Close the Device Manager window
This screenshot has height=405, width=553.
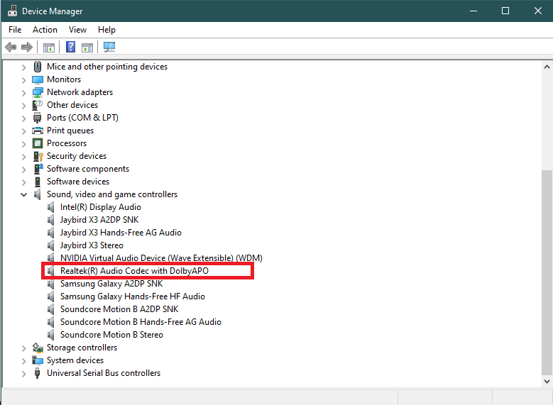[538, 11]
